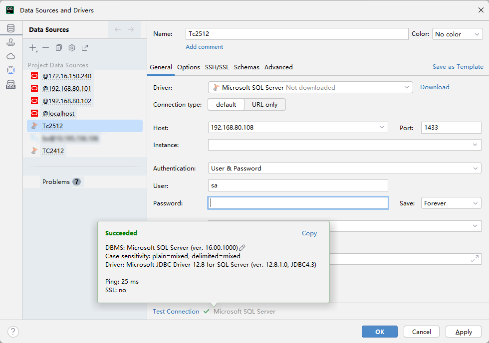Click the SQL Server icon beside TC2412
The height and width of the screenshot is (343, 489).
pos(34,151)
